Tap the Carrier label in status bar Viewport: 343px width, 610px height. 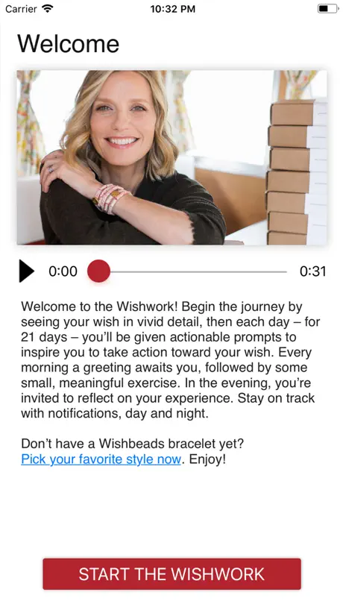(22, 8)
